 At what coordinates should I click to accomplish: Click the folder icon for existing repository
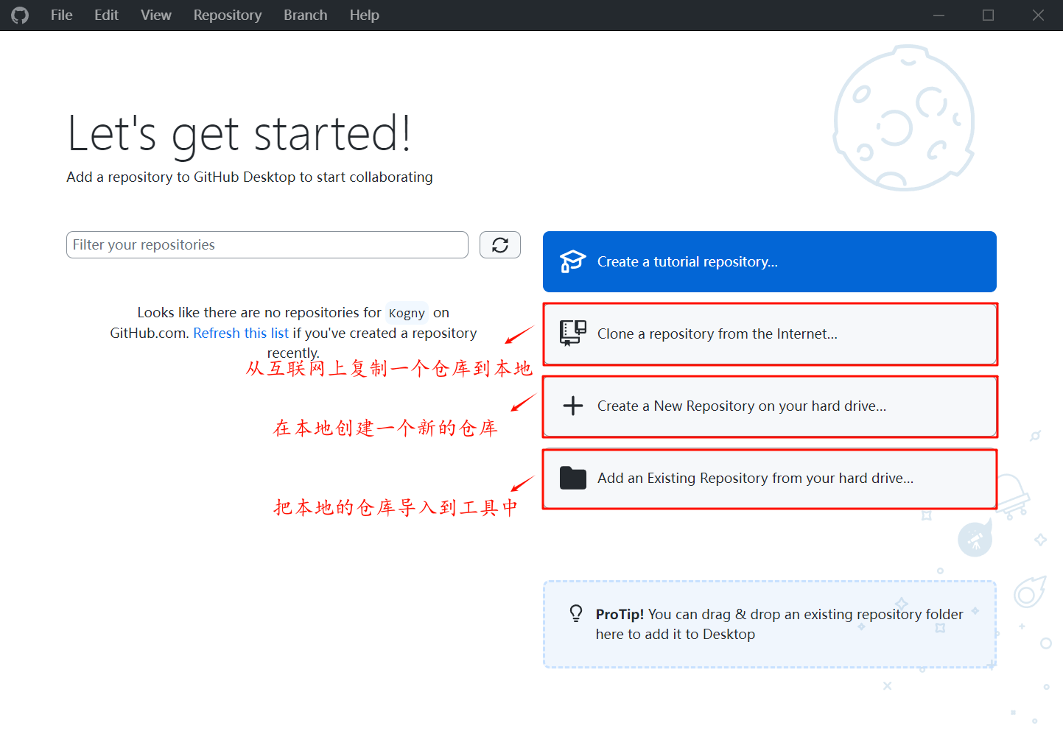pos(572,479)
